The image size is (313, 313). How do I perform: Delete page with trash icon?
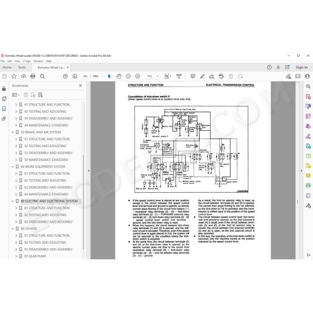pos(231,76)
